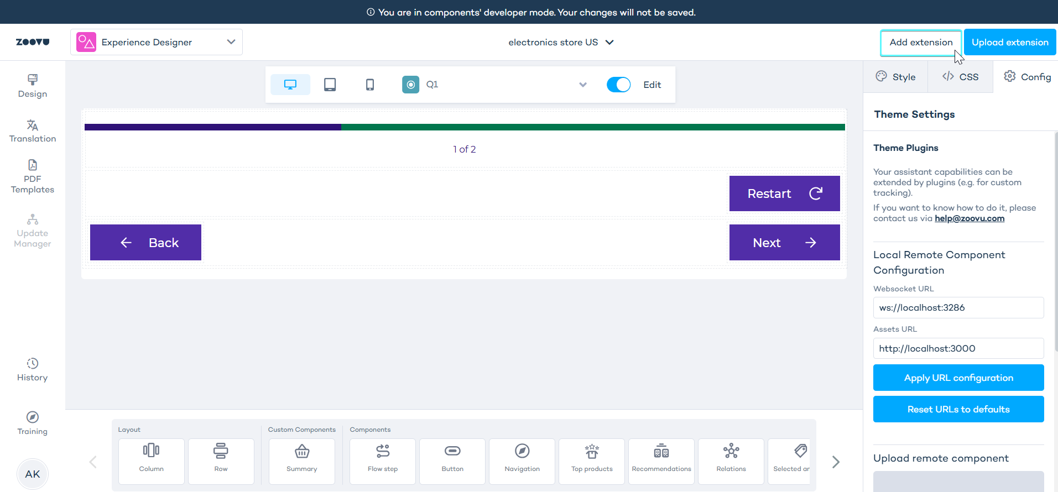Select the Button component
Viewport: 1058px width, 492px height.
[x=452, y=462]
